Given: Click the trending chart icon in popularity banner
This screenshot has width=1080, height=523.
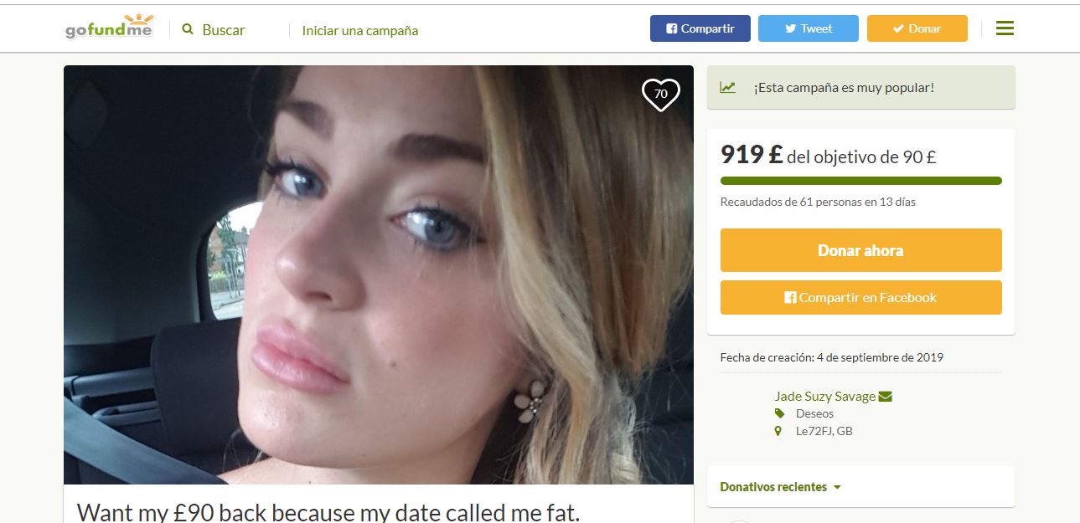Looking at the screenshot, I should pyautogui.click(x=728, y=87).
